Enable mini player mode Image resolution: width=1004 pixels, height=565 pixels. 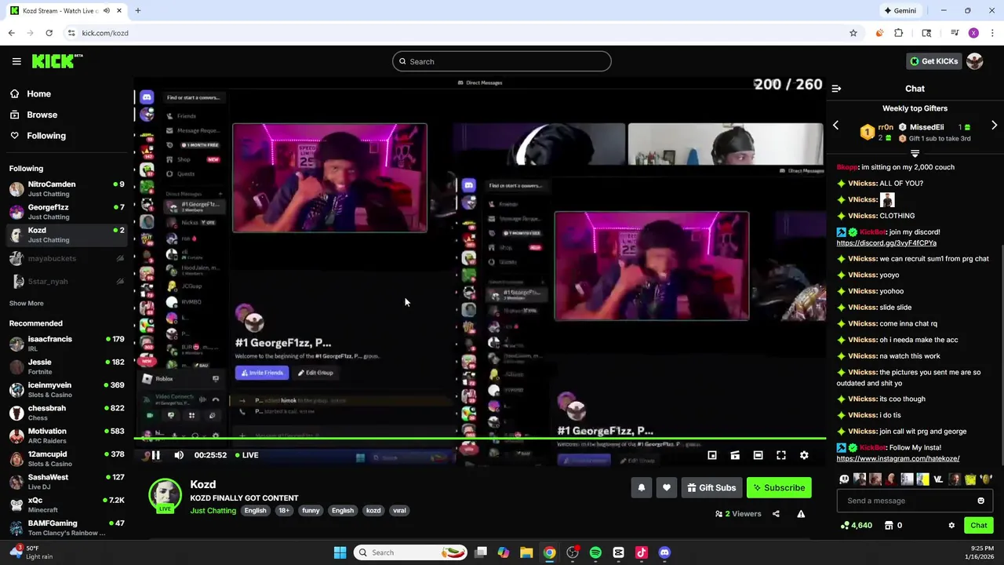(712, 455)
